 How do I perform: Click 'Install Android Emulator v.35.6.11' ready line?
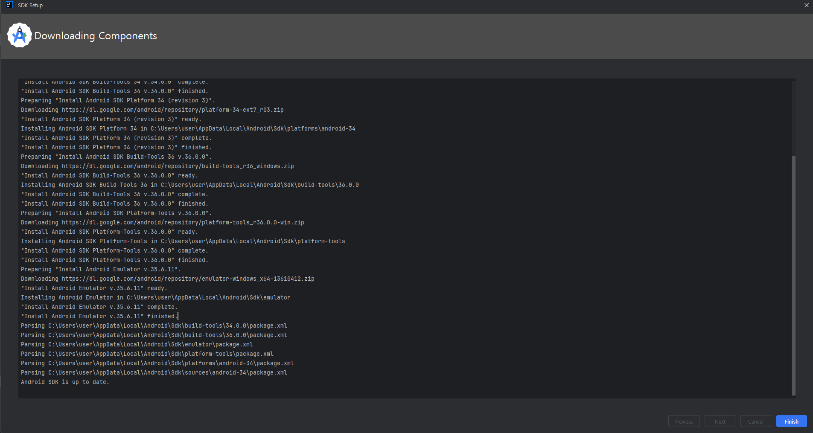(x=94, y=288)
